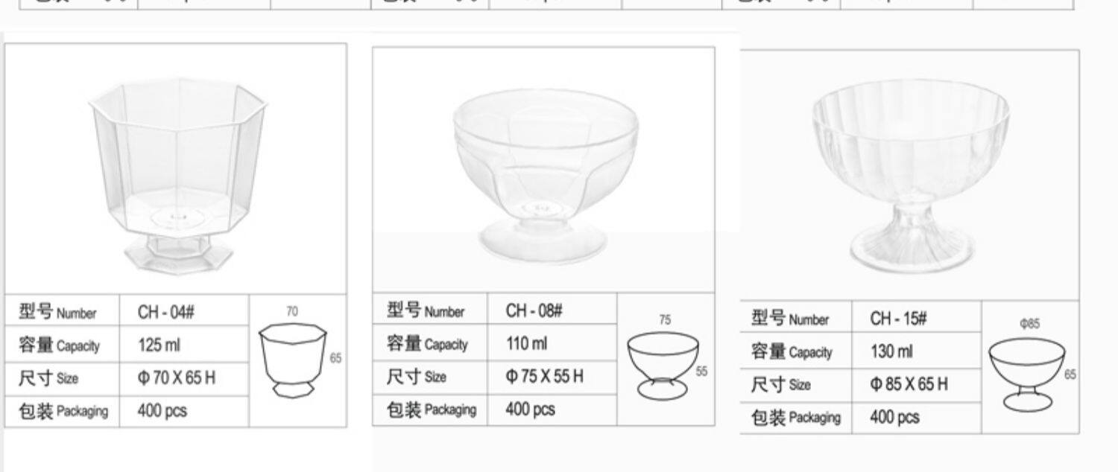Screen dimensions: 1118x472
Task: Click the Φ 85 X 65 H size value
Action: (909, 384)
